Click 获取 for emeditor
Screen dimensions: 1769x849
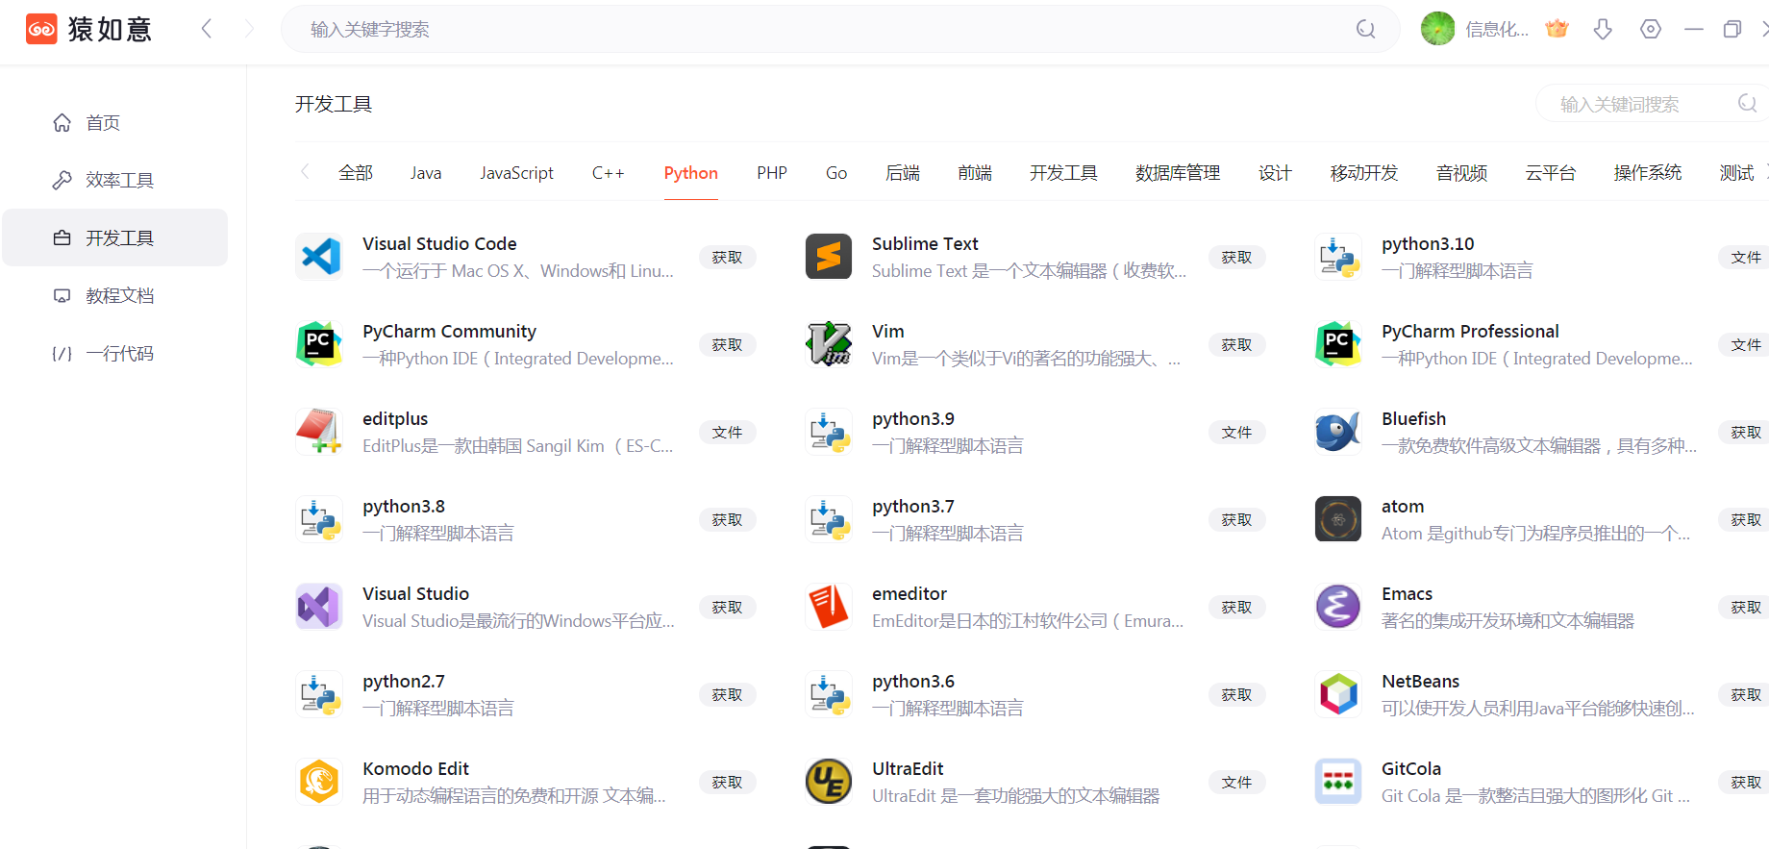point(1237,608)
